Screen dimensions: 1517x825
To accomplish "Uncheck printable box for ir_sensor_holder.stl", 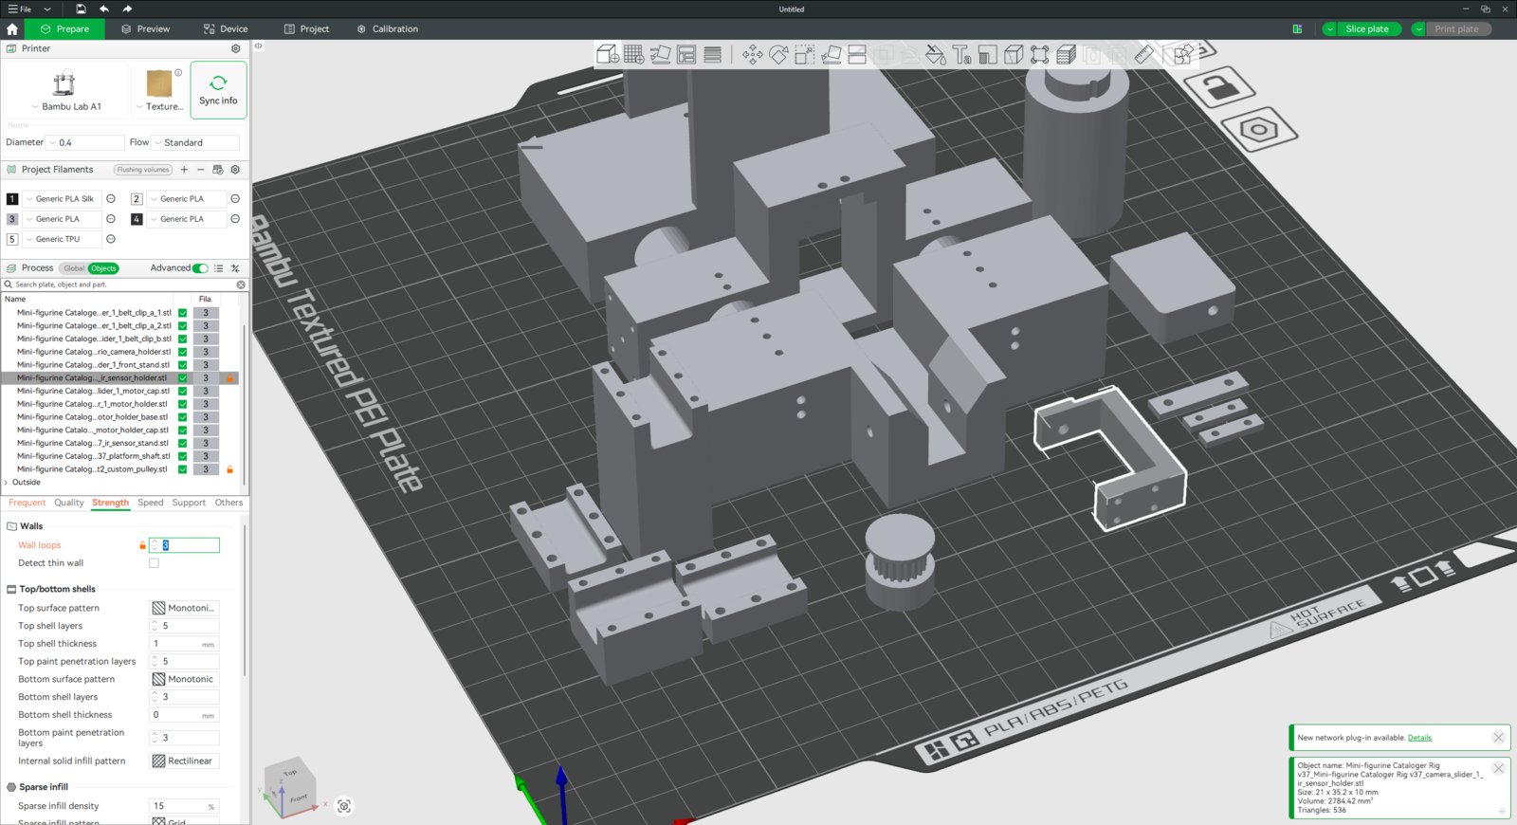I will click(x=183, y=378).
